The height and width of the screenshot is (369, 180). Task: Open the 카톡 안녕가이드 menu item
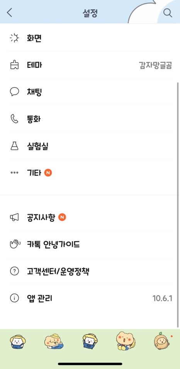pos(90,244)
